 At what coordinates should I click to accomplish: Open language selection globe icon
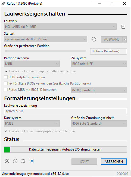[7, 161]
